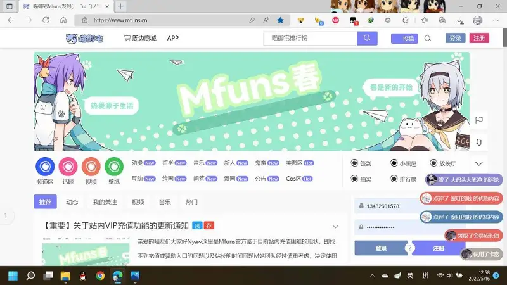Open Chrome from the taskbar

click(x=100, y=275)
